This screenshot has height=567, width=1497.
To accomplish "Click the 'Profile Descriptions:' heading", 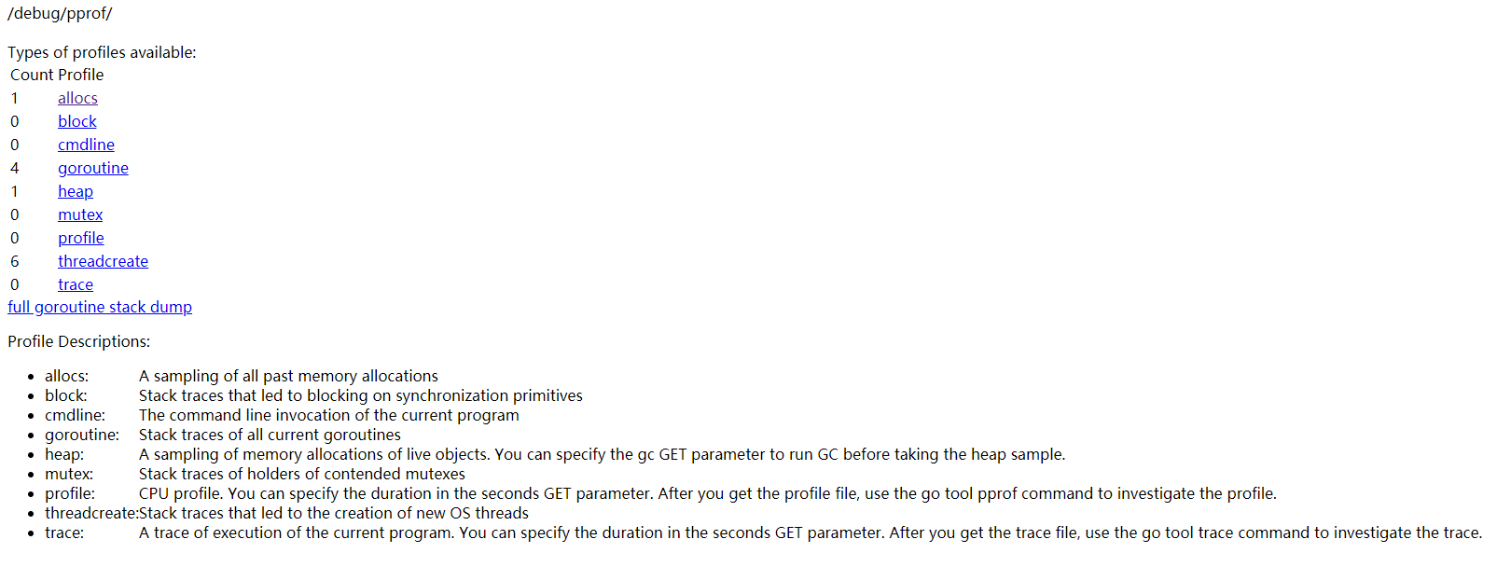I will pos(78,341).
